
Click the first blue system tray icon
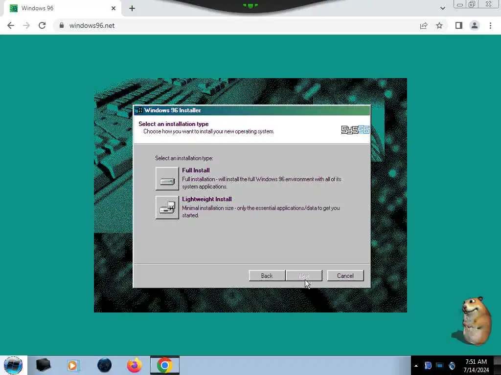428,366
